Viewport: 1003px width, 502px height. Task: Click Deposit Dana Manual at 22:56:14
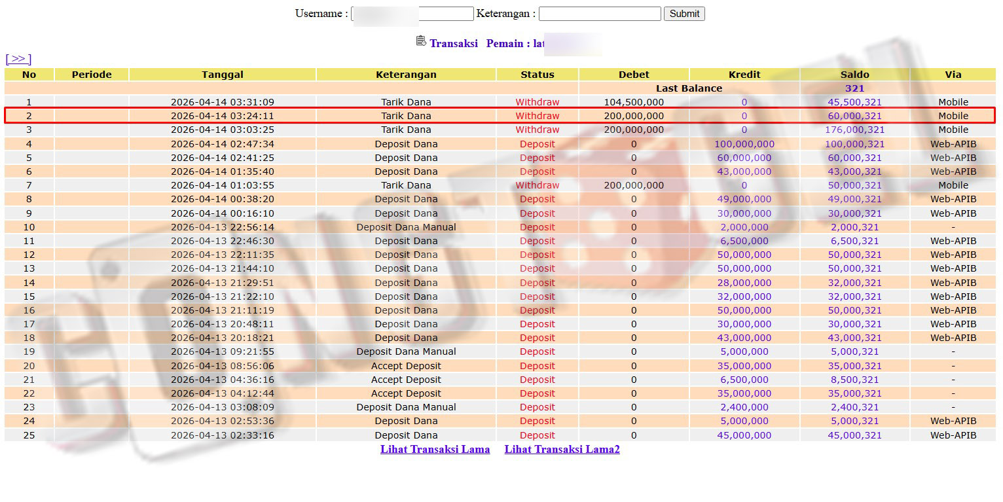coord(406,227)
